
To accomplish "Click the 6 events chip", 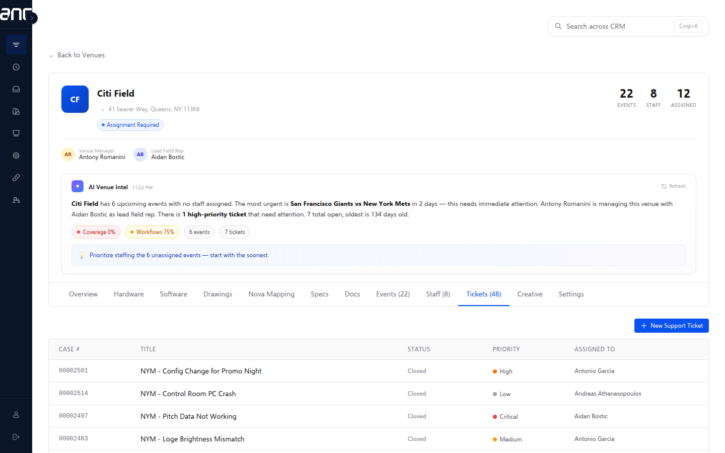I will pyautogui.click(x=199, y=232).
